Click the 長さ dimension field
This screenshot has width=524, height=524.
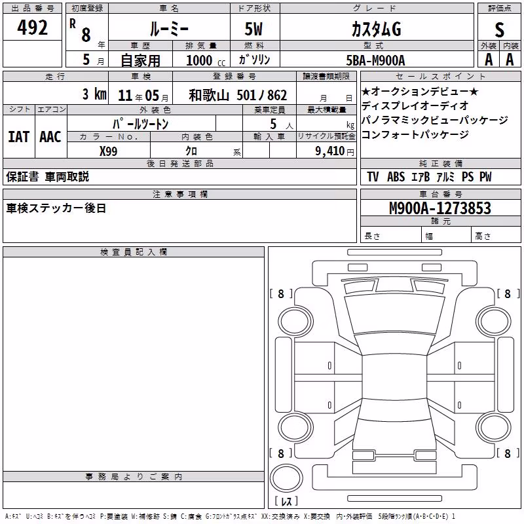(390, 236)
